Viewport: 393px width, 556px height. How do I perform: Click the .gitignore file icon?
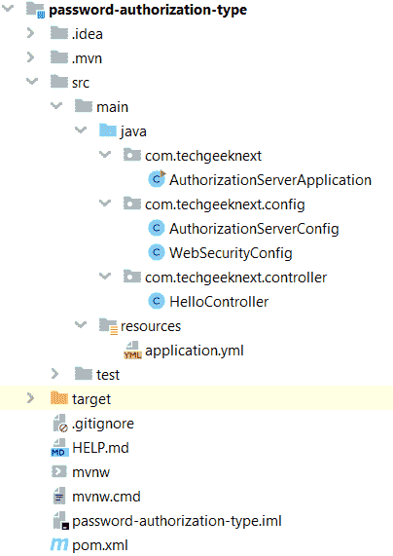point(60,424)
